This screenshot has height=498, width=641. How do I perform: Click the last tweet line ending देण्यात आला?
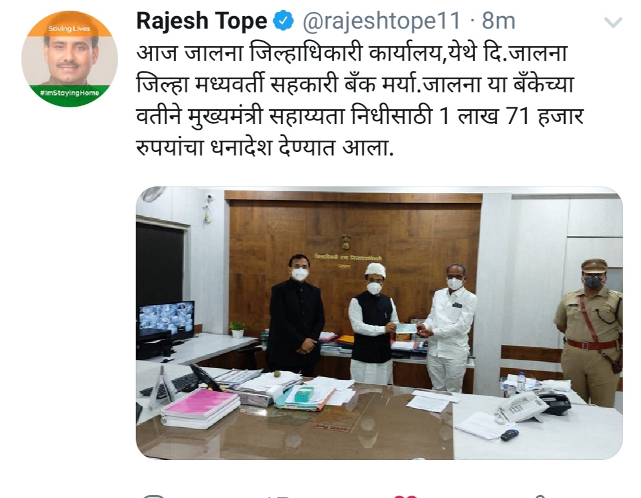click(x=265, y=147)
